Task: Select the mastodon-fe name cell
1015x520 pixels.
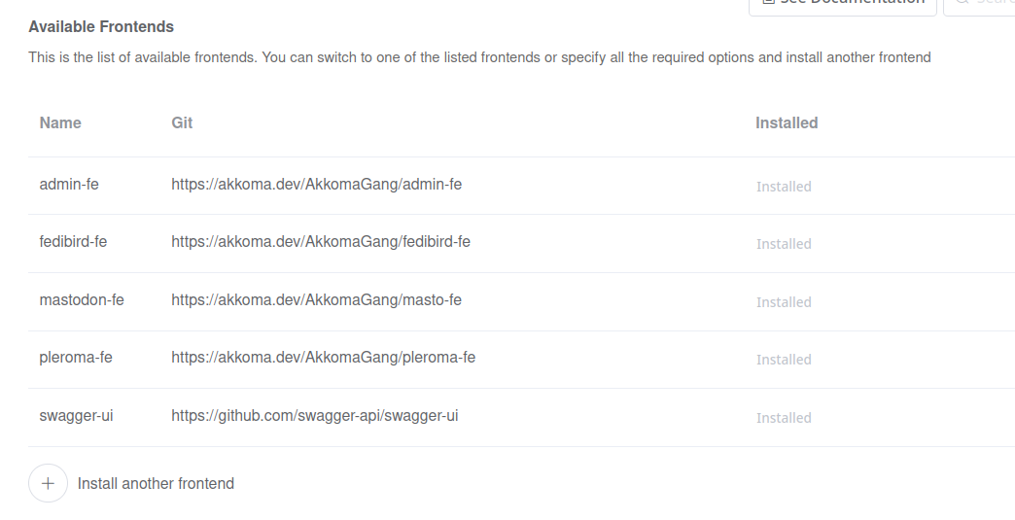Action: [x=82, y=299]
